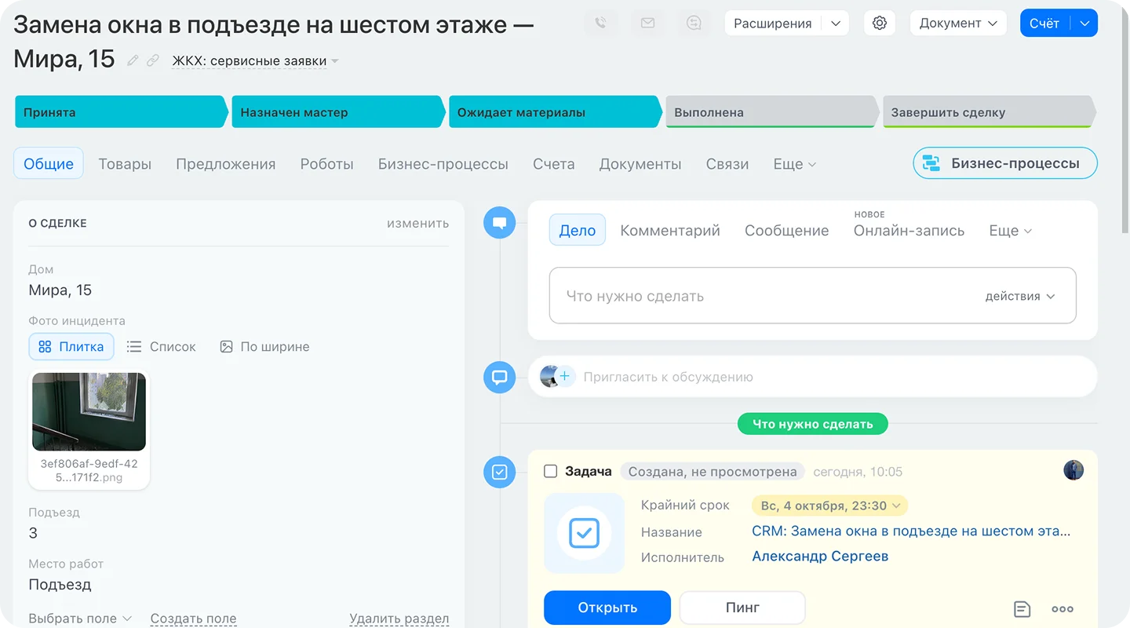The image size is (1130, 628).
Task: Open the Документы tab
Action: (640, 164)
